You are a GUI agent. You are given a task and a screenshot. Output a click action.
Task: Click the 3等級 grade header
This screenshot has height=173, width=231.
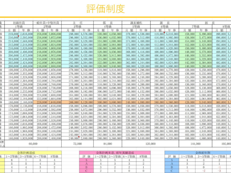pyautogui.click(x=77, y=27)
